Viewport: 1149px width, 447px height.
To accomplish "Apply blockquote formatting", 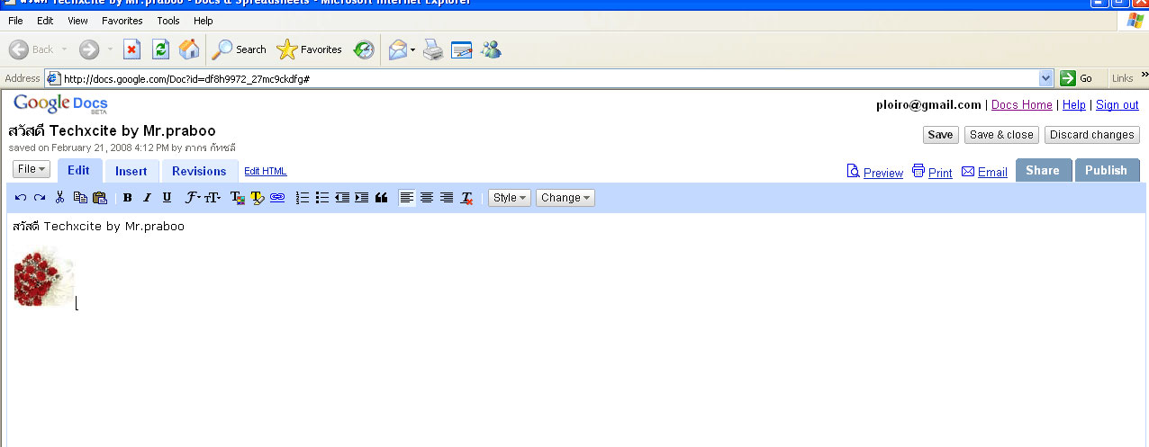I will point(382,198).
